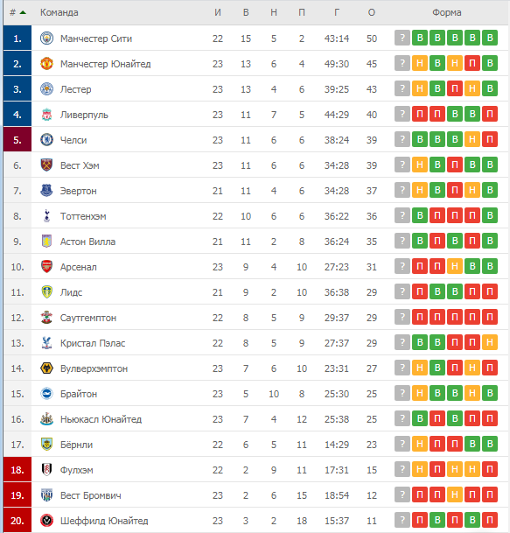Screen dimensions: 510x533
Task: Click the Манчестер Юнайтед crest icon
Action: pyautogui.click(x=46, y=64)
